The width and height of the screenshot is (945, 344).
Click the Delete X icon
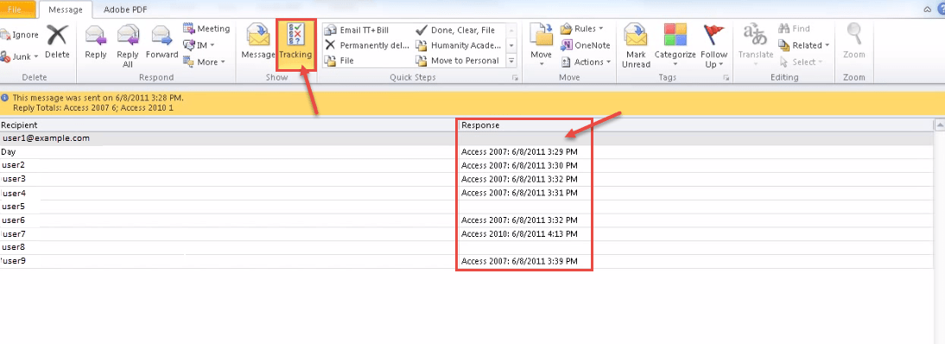pyautogui.click(x=57, y=35)
